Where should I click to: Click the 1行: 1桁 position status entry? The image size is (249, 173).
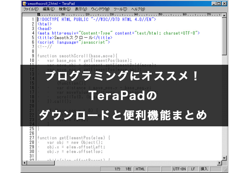click(117, 169)
